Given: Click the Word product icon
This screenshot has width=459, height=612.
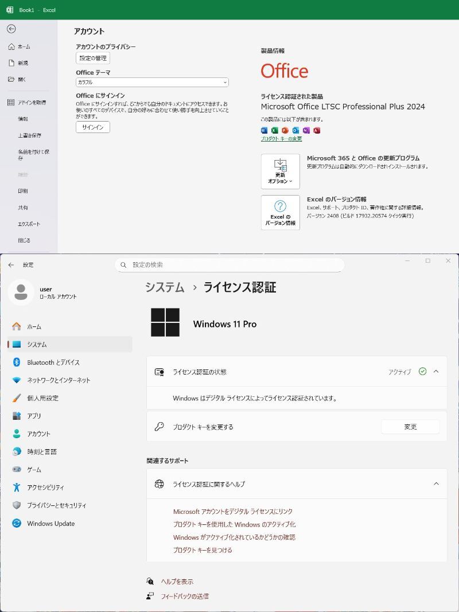Looking at the screenshot, I should click(x=264, y=130).
